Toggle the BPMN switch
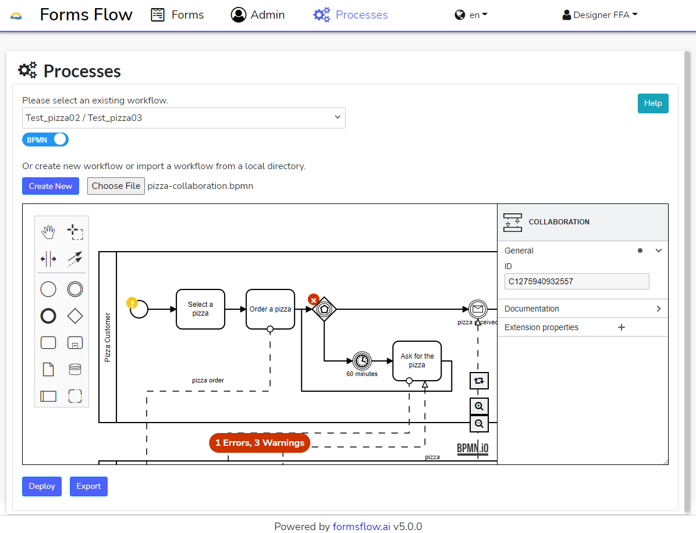The height and width of the screenshot is (533, 696). point(45,139)
